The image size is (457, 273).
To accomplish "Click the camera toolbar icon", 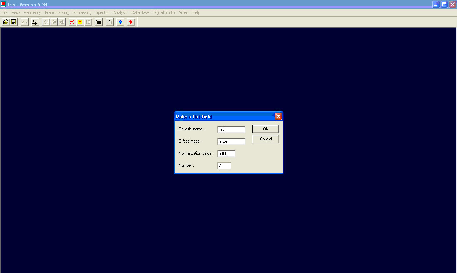I will [x=109, y=22].
